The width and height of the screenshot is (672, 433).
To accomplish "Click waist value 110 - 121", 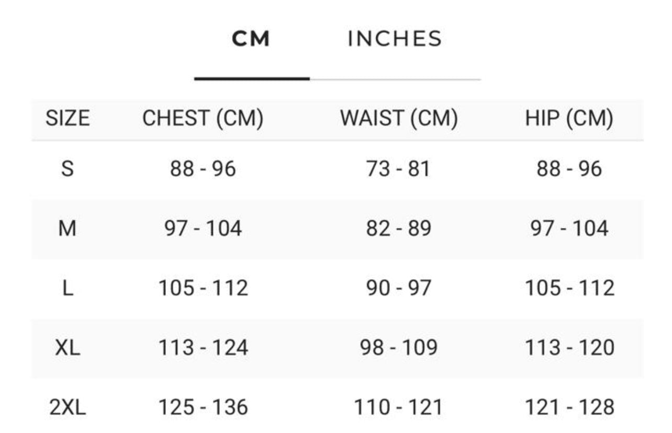I will 398,407.
